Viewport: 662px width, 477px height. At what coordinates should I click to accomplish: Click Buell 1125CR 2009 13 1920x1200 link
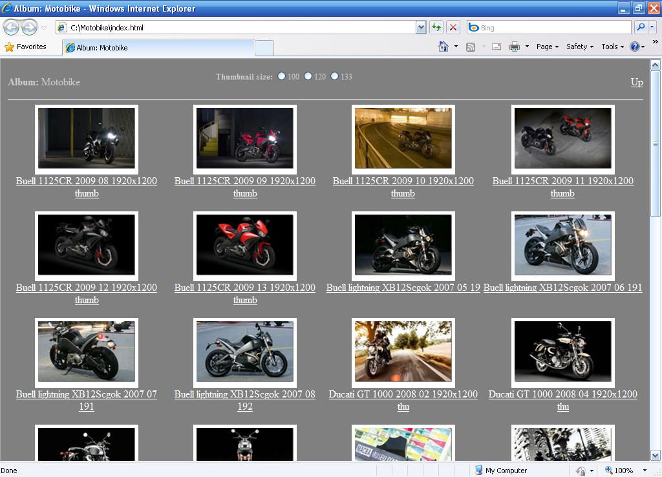(x=245, y=294)
